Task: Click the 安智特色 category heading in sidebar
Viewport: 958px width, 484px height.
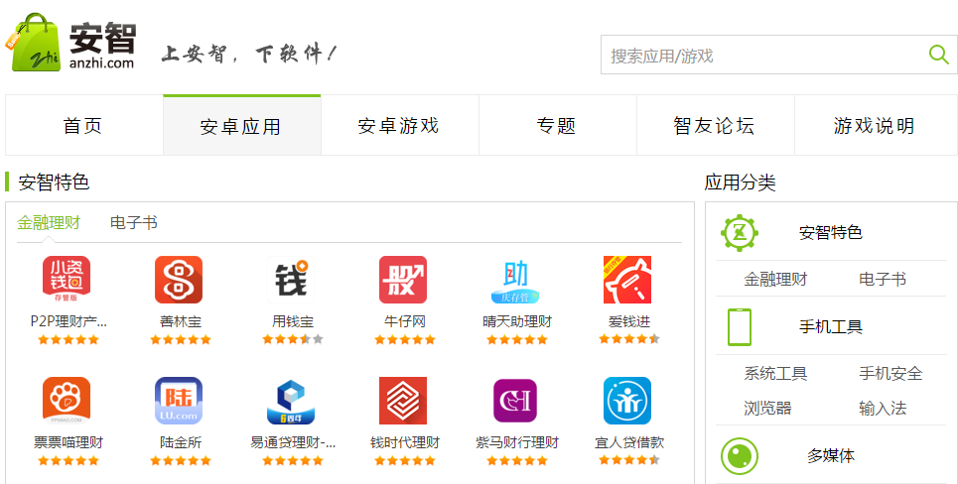Action: click(830, 232)
